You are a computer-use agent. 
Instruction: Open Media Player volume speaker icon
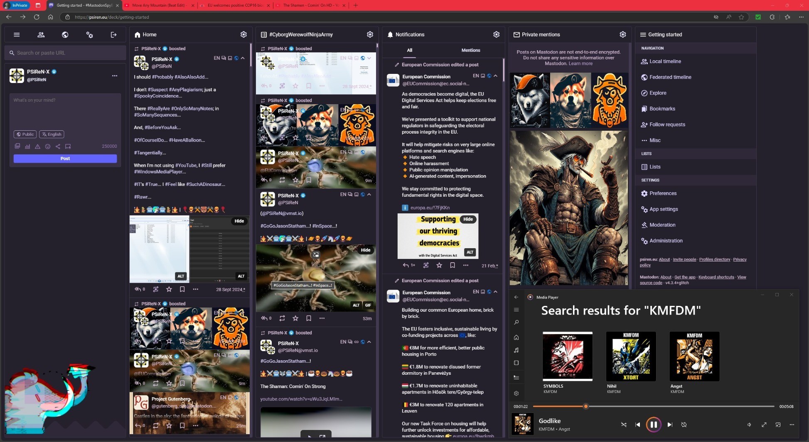(749, 425)
